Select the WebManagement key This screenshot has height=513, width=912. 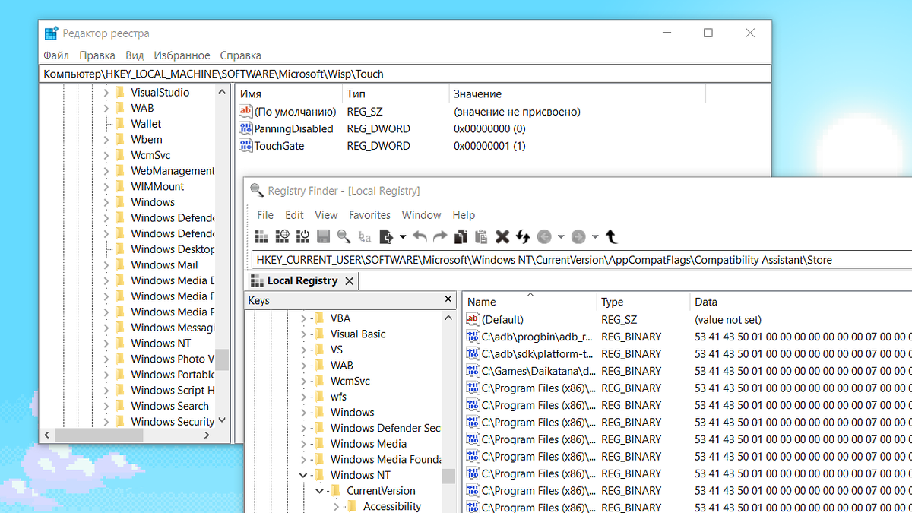pyautogui.click(x=173, y=171)
